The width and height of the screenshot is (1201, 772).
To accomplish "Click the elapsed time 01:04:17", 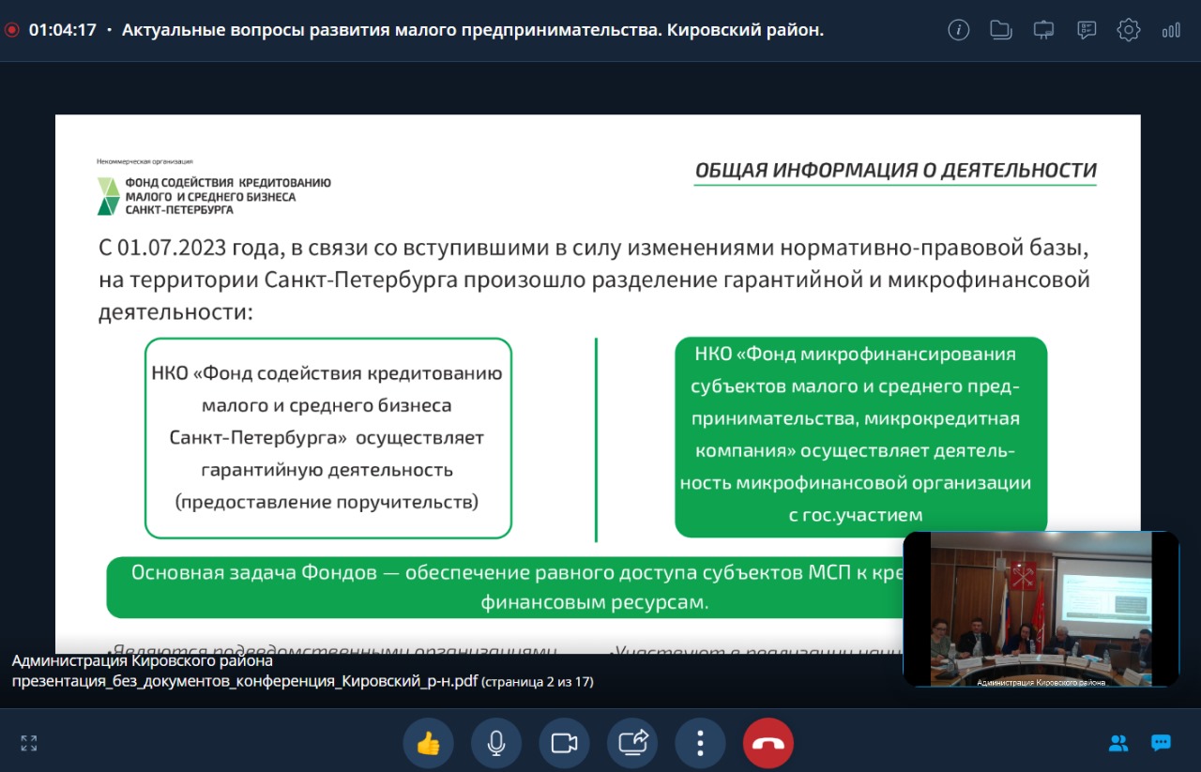I will 63,30.
